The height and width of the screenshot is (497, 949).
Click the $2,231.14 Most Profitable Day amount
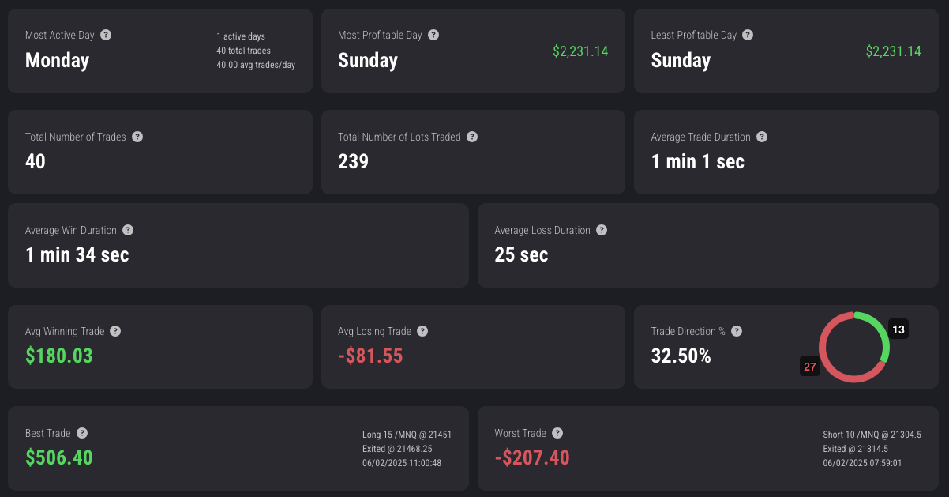tap(580, 51)
